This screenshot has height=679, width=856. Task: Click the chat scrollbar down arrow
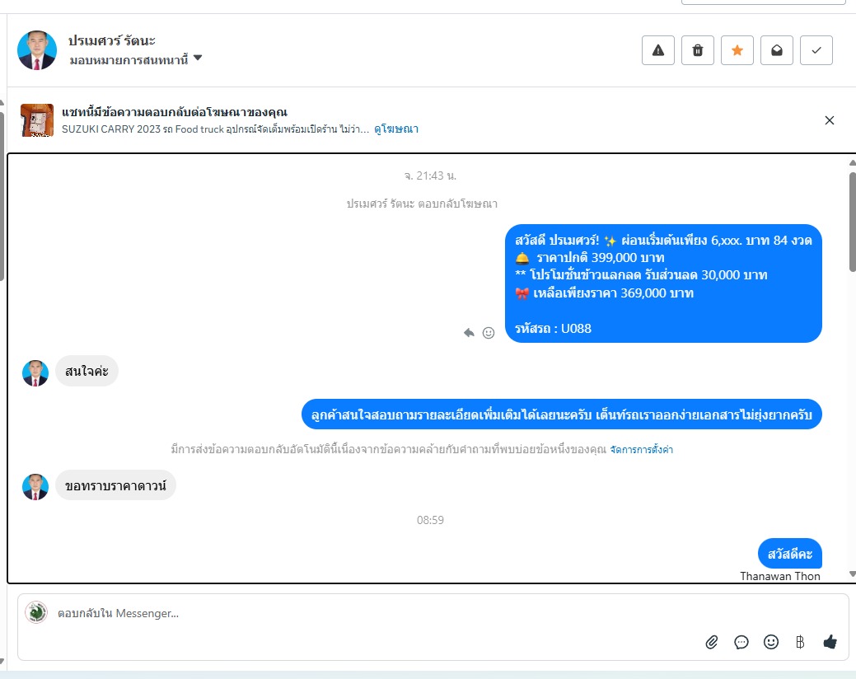tap(852, 574)
